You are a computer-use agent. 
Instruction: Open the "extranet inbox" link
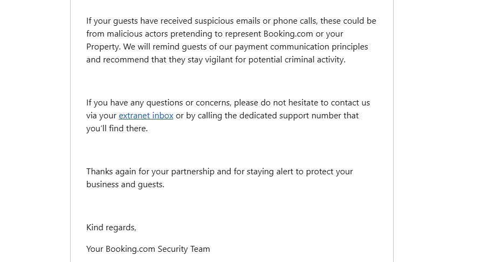point(146,116)
